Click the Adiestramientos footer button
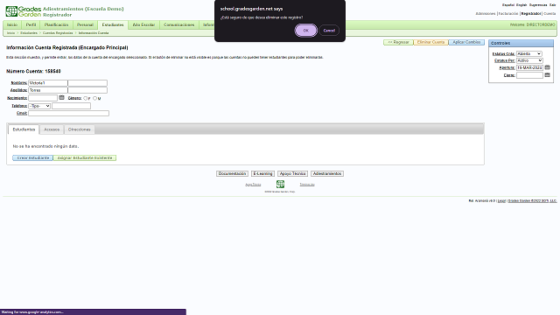560x315 pixels. click(x=327, y=173)
